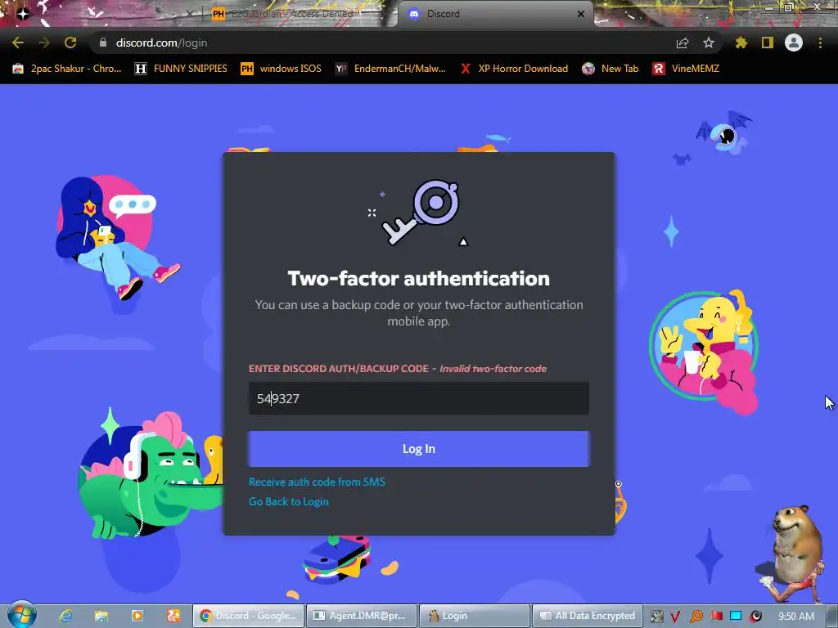Click the Log In button
Viewport: 838px width, 628px height.
coord(418,449)
